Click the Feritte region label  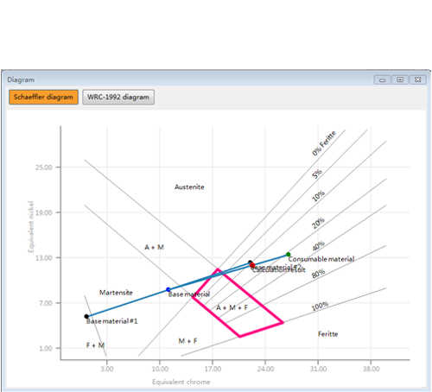click(x=327, y=334)
